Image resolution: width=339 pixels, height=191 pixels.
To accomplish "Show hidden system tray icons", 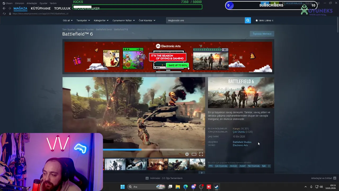I will click(x=305, y=187).
